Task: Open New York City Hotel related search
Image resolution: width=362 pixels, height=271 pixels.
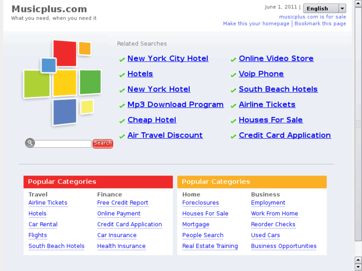Action: click(x=168, y=58)
